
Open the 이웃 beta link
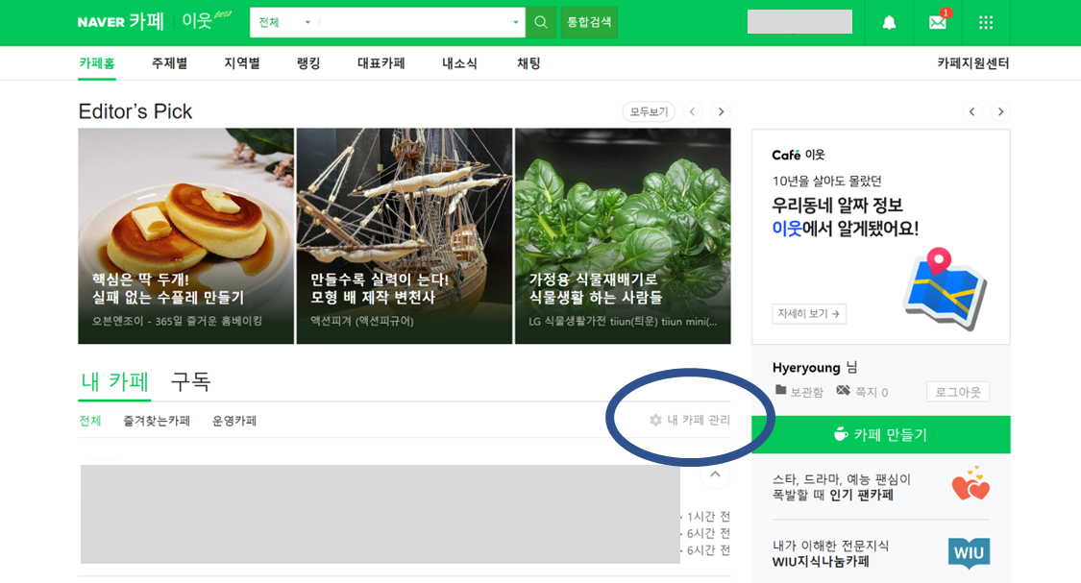(207, 20)
